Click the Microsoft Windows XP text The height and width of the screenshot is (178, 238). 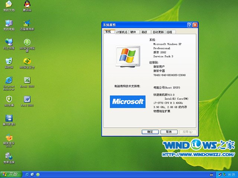click(167, 44)
